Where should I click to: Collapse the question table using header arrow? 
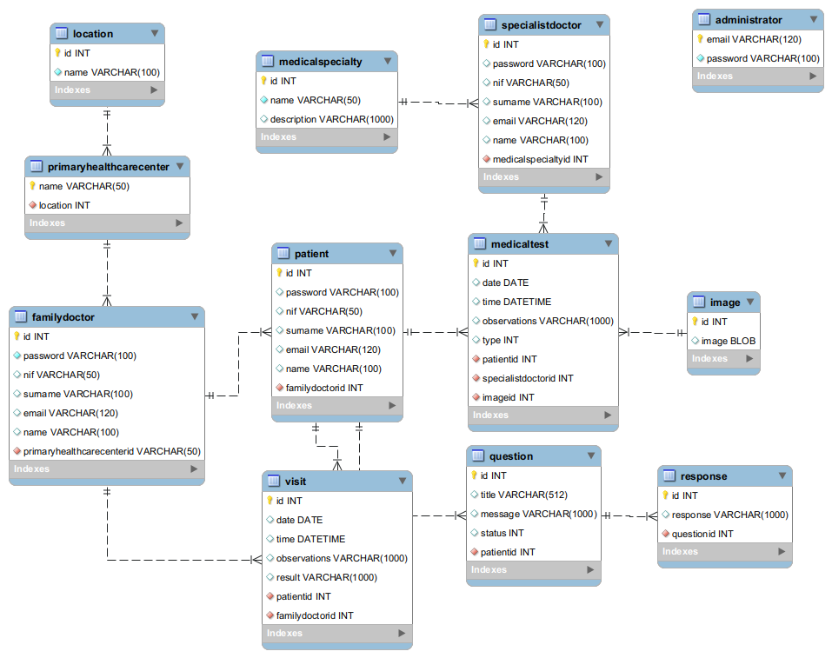click(590, 455)
